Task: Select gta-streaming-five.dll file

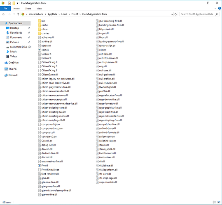Action: tap(109, 21)
